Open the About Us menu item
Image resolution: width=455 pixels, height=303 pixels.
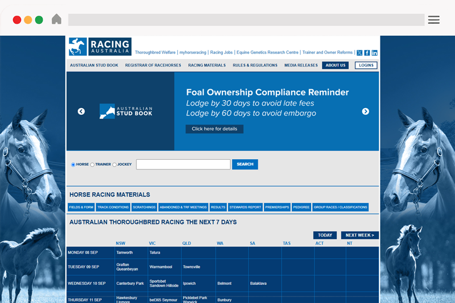pyautogui.click(x=335, y=65)
